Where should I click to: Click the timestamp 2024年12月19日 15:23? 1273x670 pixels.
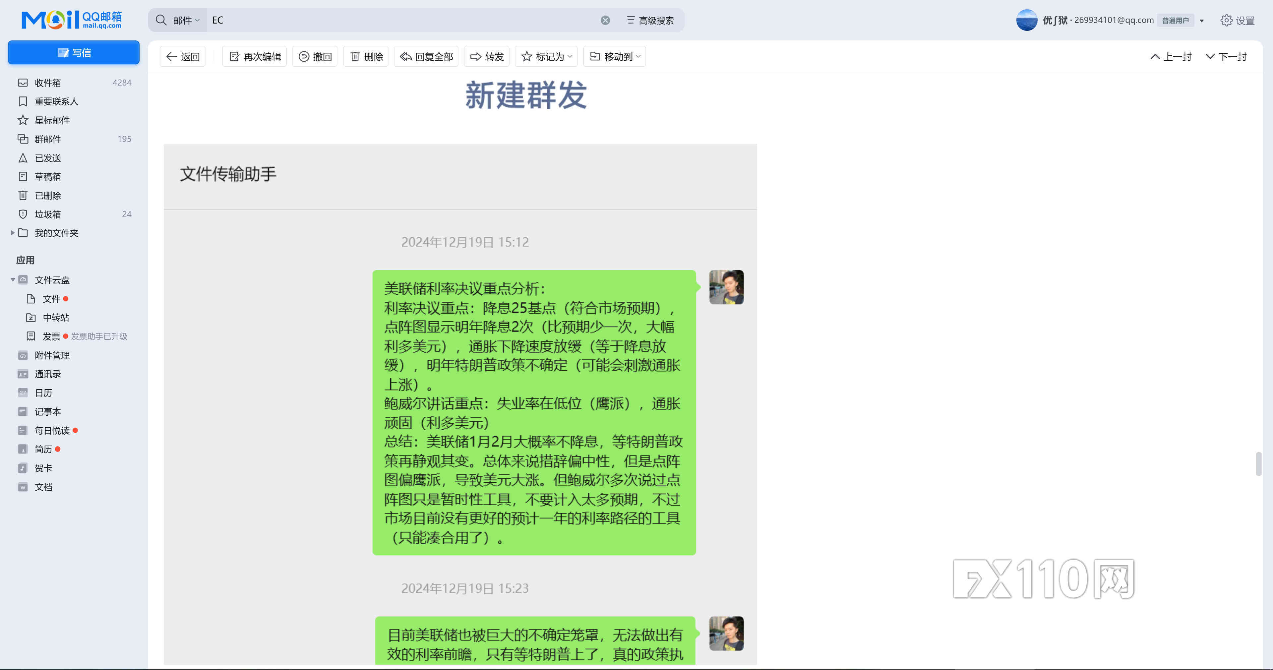click(x=465, y=588)
